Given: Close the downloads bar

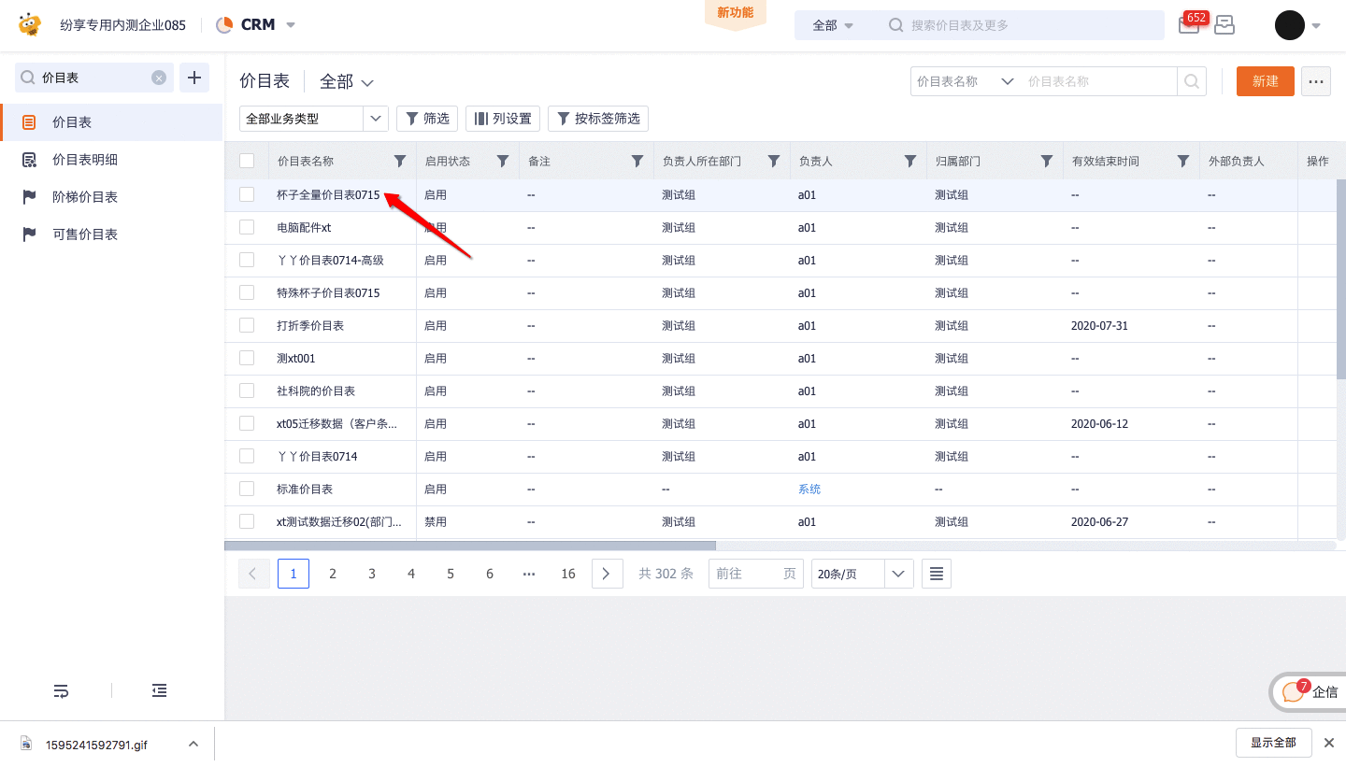Looking at the screenshot, I should pyautogui.click(x=1329, y=743).
